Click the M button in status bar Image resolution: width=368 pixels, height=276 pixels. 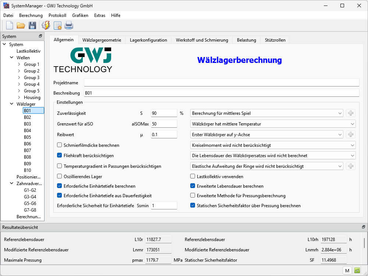pos(347,270)
